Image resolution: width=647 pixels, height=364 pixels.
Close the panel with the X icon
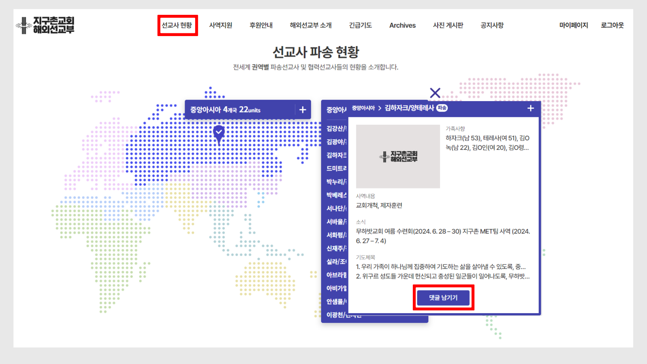click(x=435, y=93)
